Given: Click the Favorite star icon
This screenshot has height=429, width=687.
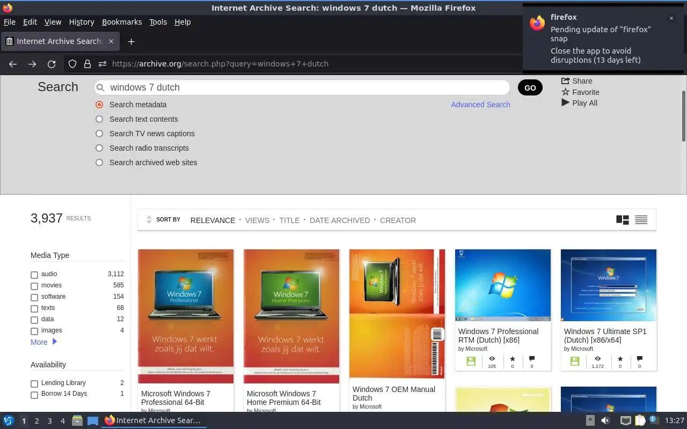Looking at the screenshot, I should point(565,92).
